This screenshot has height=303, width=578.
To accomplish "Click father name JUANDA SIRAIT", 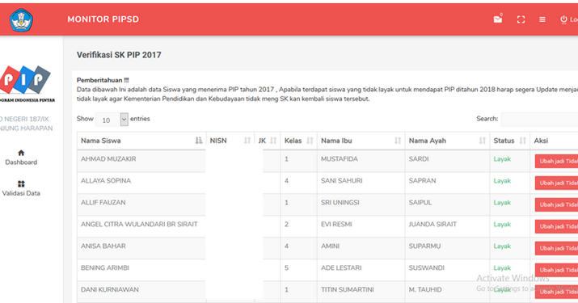I will 432,224.
